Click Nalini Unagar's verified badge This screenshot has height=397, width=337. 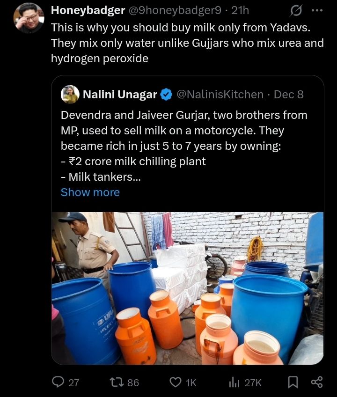pyautogui.click(x=166, y=95)
